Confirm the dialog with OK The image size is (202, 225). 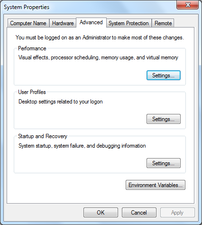pos(101,213)
